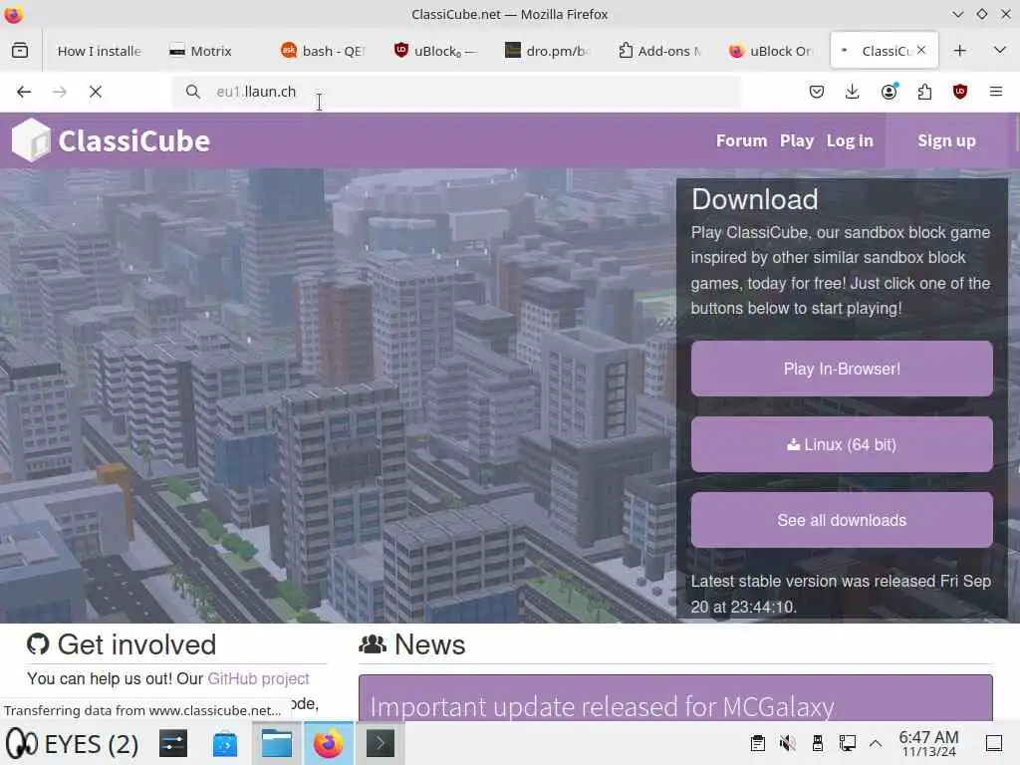Switch to the Add-ons Manager tab
The height and width of the screenshot is (765, 1020).
660,51
